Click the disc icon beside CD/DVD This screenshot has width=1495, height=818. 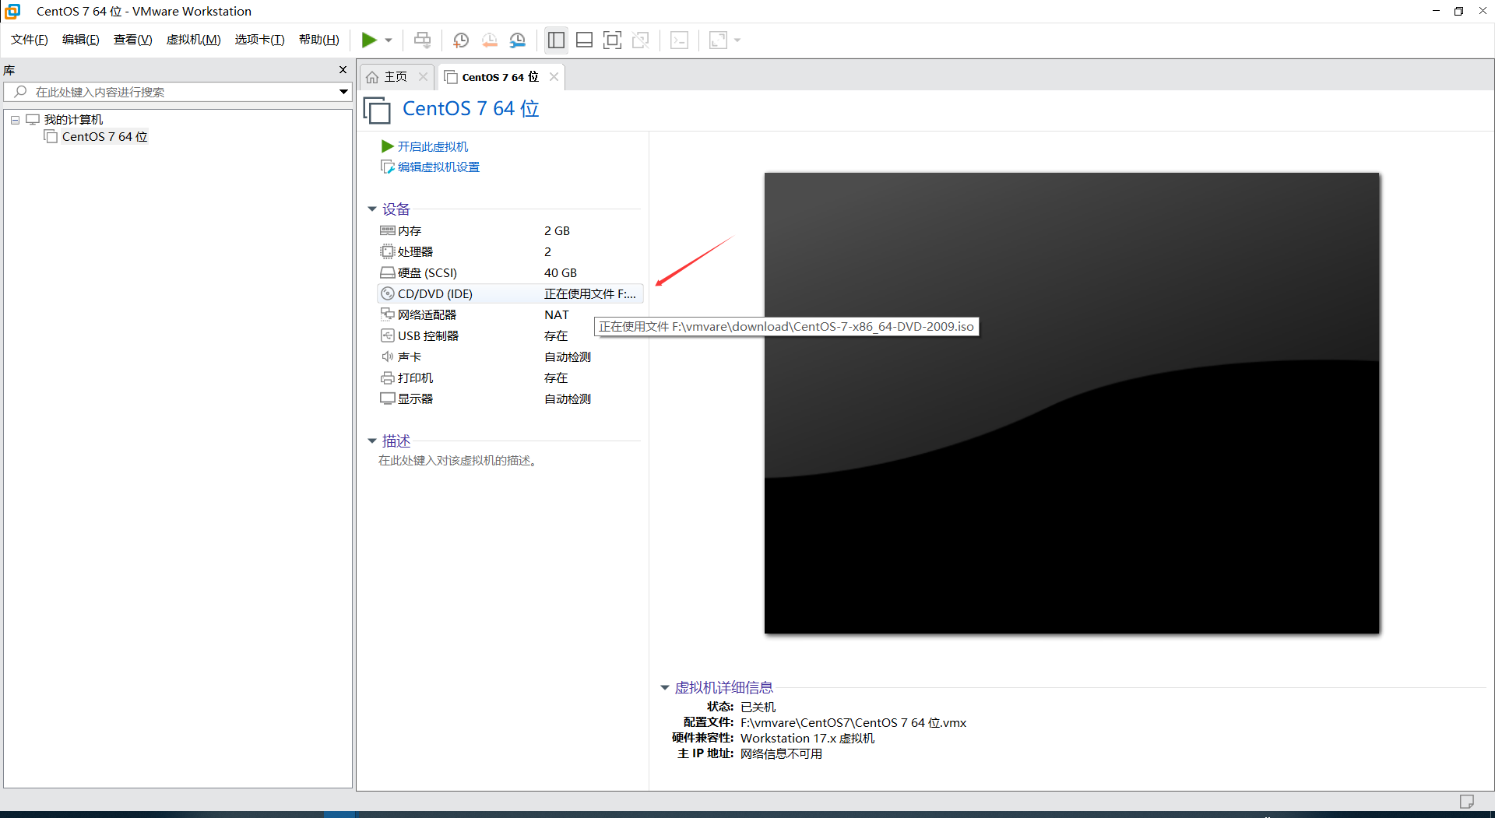coord(388,293)
